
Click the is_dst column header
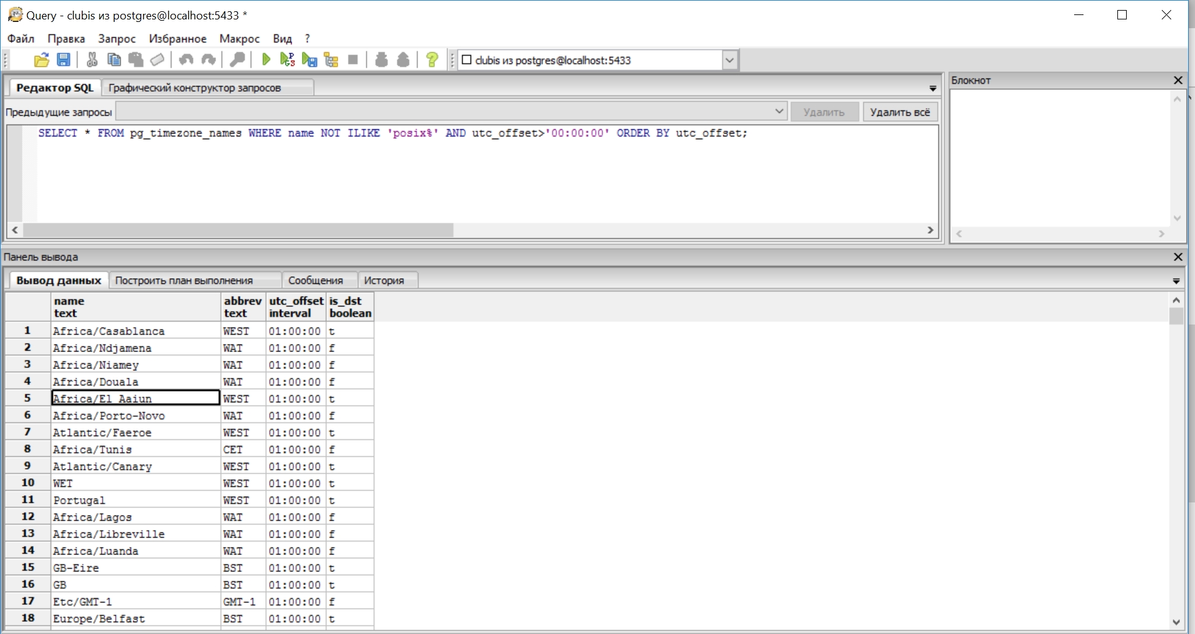[350, 307]
